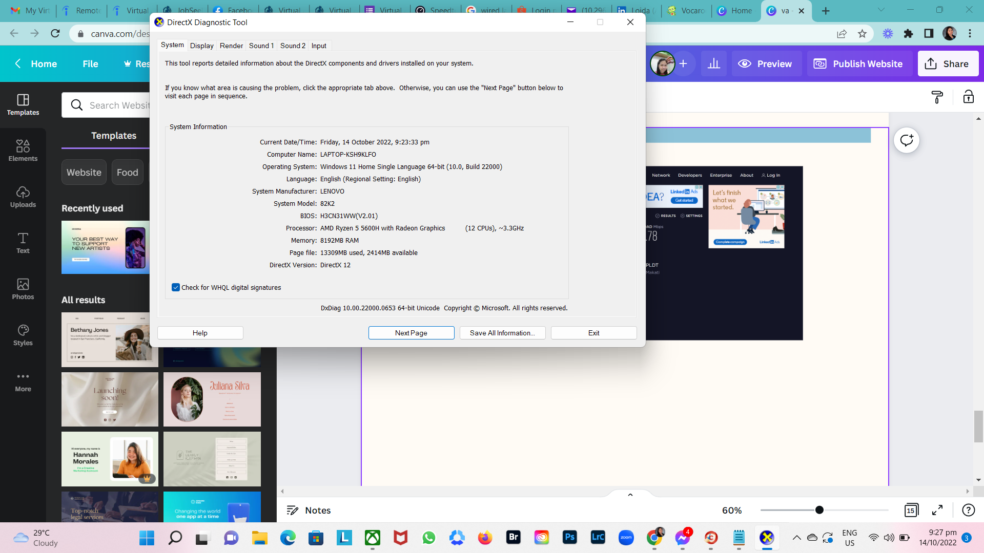Open Templates panel in Canva sidebar
984x553 pixels.
coord(23,104)
